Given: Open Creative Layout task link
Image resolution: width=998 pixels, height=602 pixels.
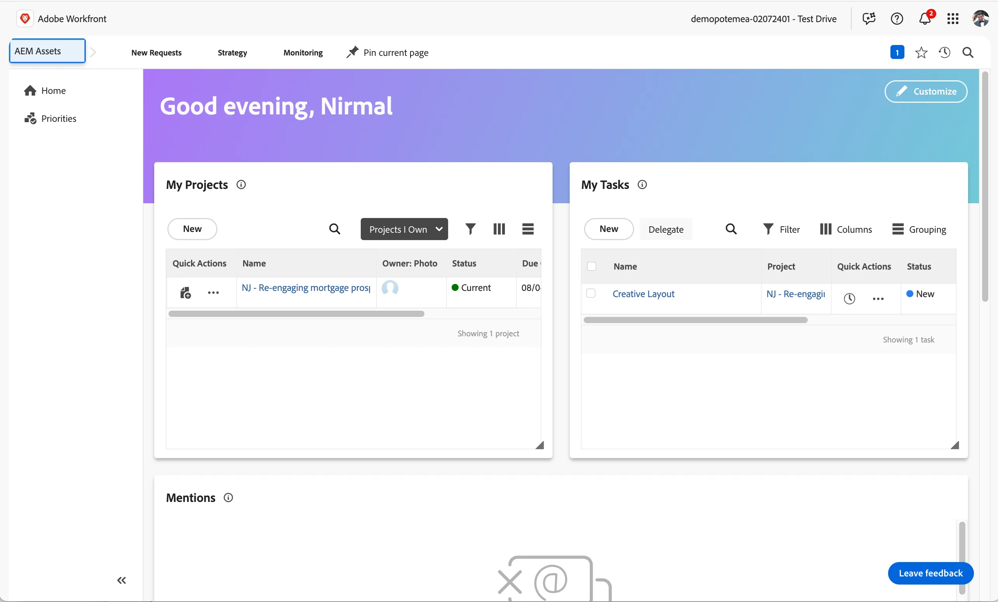Looking at the screenshot, I should (643, 294).
